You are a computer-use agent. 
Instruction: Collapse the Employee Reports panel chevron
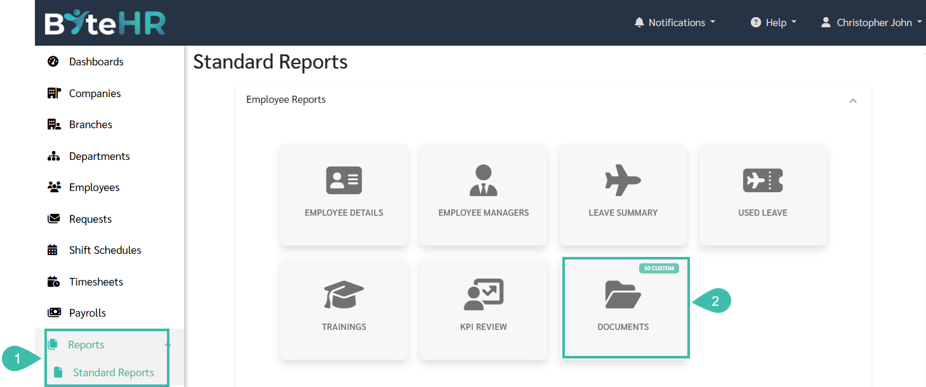853,100
